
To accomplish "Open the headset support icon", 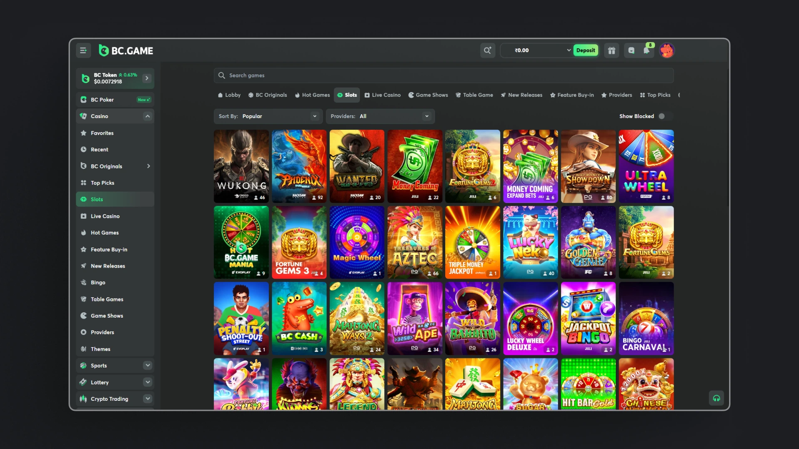I will click(716, 398).
